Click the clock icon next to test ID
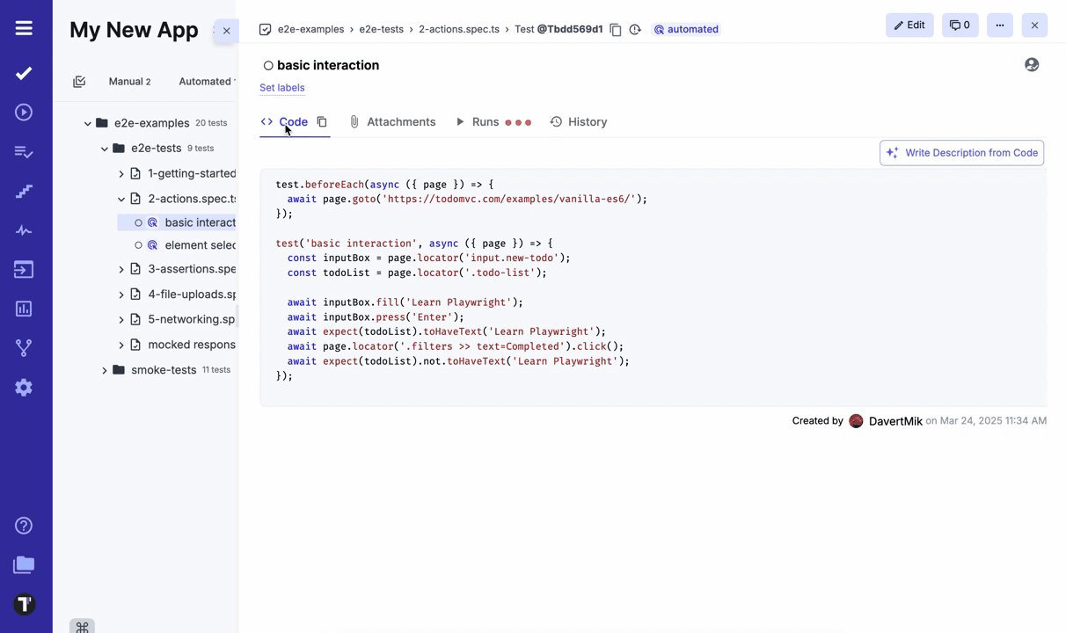1066x633 pixels. tap(635, 30)
